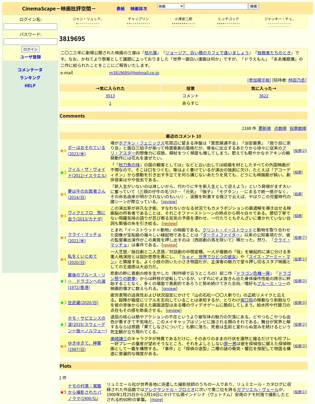
Task: Click the ジャン・リュック star rating bar
Action: click(88, 24)
